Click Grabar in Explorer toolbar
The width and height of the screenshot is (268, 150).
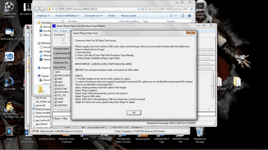click(112, 16)
